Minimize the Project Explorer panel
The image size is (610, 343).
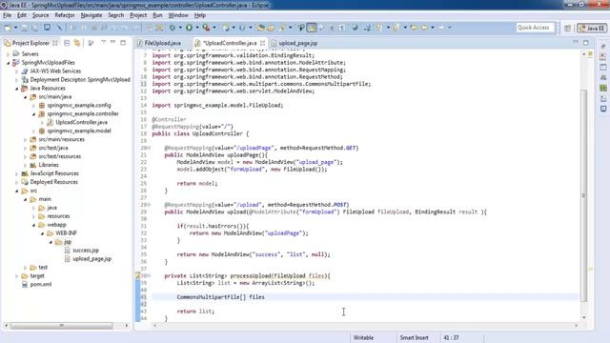112,42
